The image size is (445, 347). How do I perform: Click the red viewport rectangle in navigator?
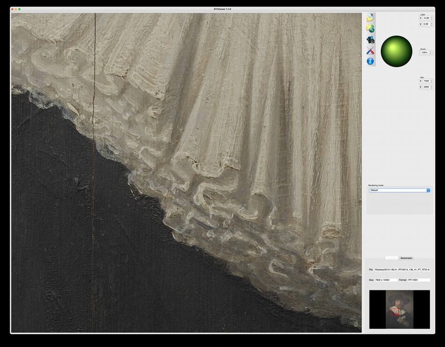[394, 312]
